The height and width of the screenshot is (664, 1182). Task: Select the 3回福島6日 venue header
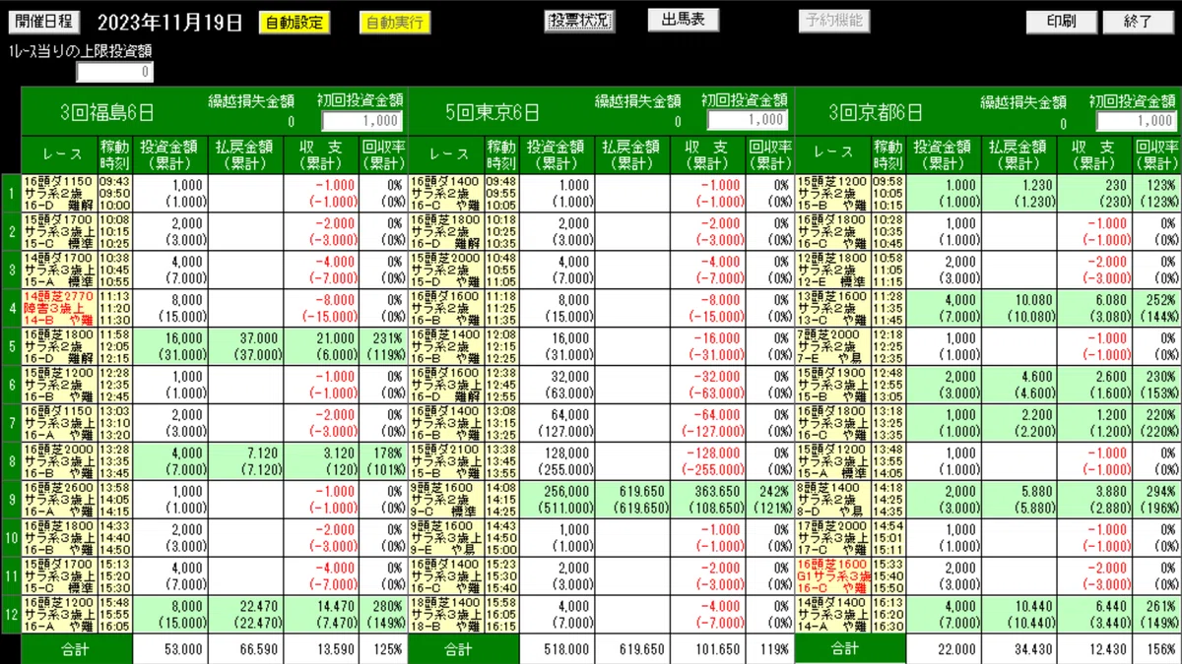(106, 113)
